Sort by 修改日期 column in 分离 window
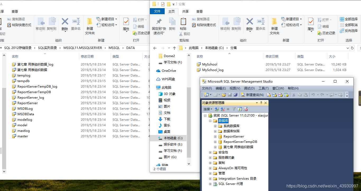This screenshot has height=191, width=361. pyautogui.click(x=272, y=57)
